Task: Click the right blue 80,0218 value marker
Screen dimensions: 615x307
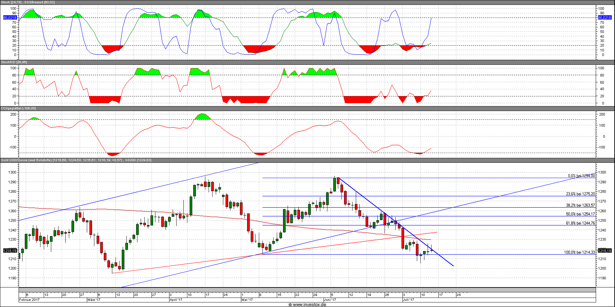Action: tap(605, 18)
